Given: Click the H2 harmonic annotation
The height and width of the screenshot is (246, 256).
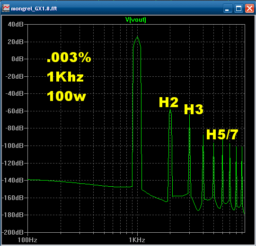Looking at the screenshot, I should pyautogui.click(x=168, y=102).
